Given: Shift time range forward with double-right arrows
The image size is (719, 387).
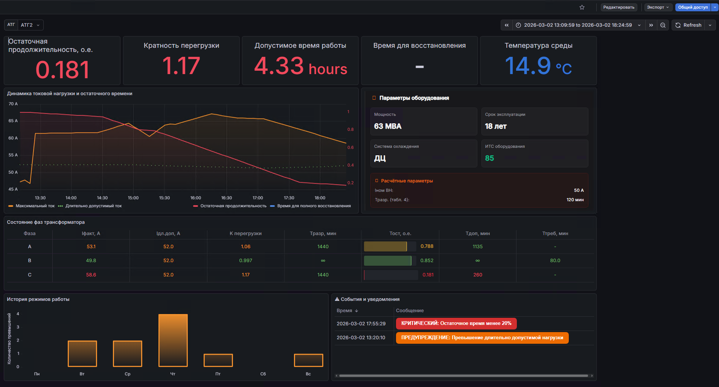Looking at the screenshot, I should pos(651,25).
